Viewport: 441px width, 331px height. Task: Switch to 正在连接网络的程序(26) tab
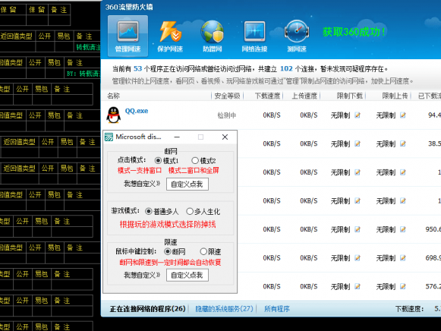click(x=148, y=309)
